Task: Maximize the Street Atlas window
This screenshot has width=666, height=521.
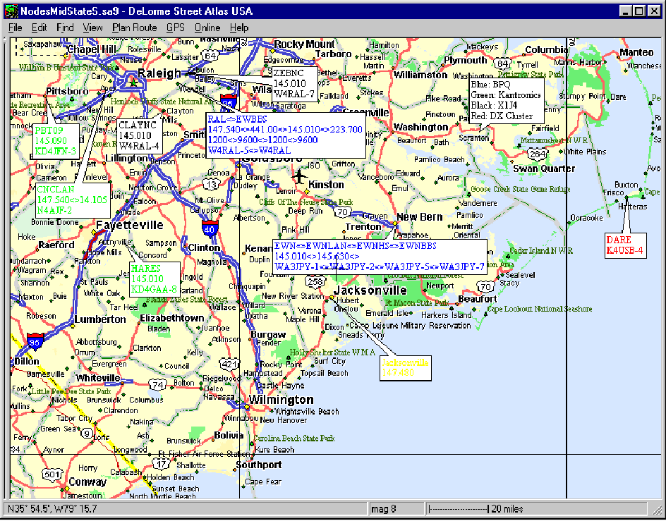Action: point(638,11)
